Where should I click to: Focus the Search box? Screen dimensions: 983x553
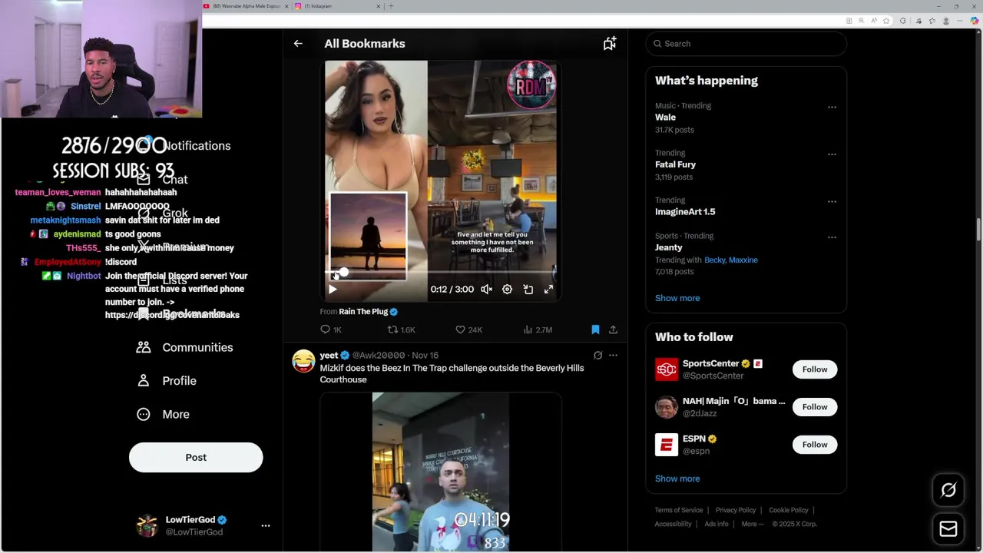click(x=746, y=44)
